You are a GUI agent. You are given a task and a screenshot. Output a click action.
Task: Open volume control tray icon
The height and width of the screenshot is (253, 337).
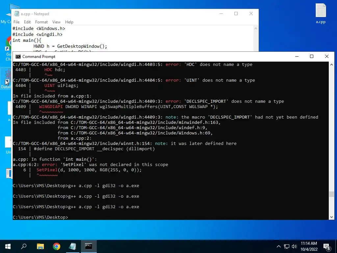click(294, 246)
